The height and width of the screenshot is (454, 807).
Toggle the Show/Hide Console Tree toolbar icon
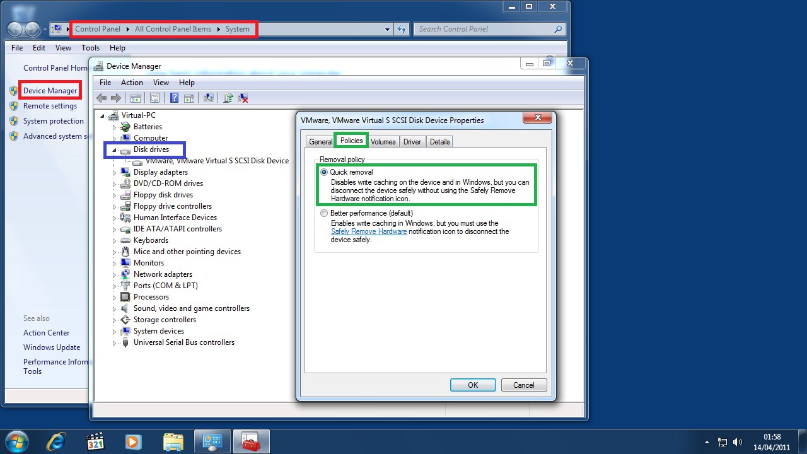[135, 98]
